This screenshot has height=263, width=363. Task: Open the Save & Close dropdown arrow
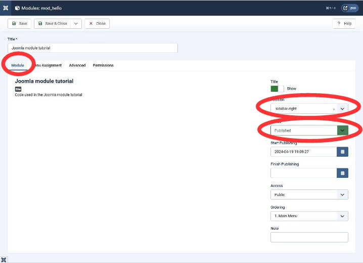point(76,24)
